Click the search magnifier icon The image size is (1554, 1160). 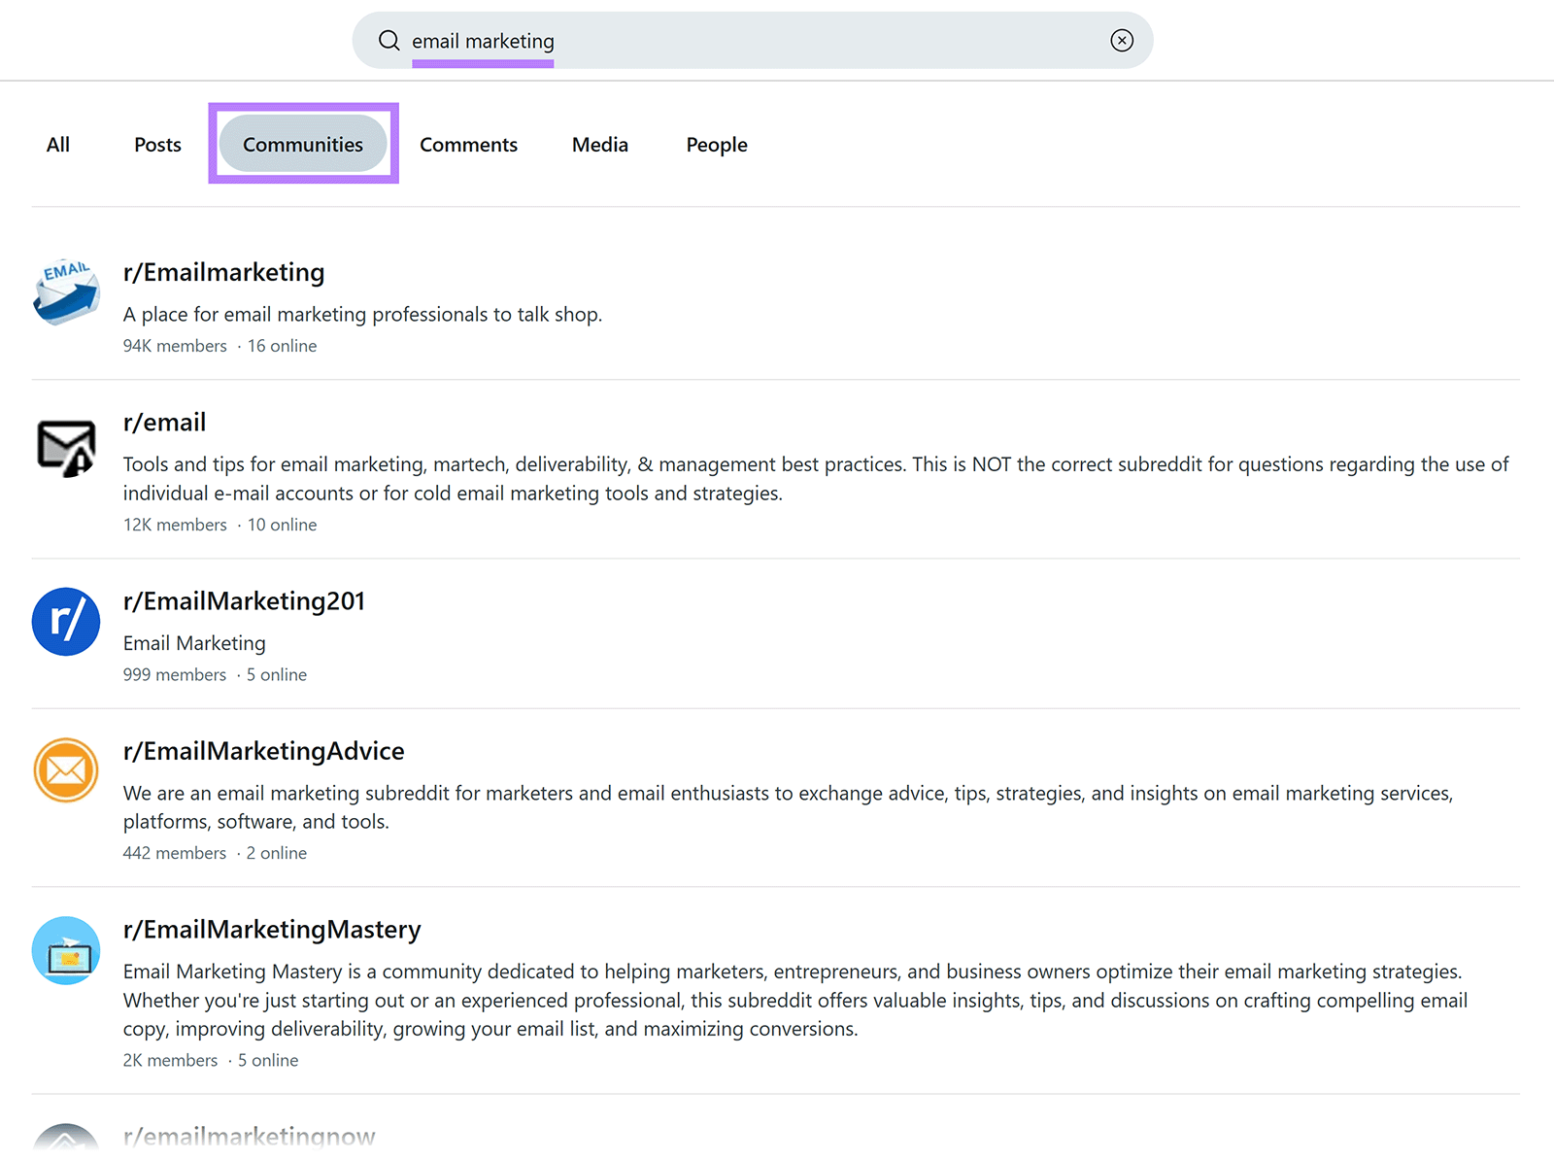click(388, 40)
